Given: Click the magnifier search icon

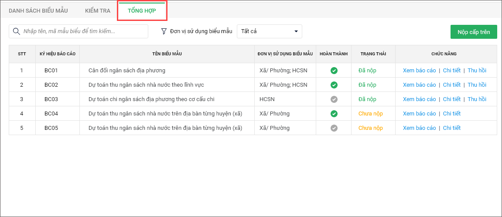Looking at the screenshot, I should 17,31.
